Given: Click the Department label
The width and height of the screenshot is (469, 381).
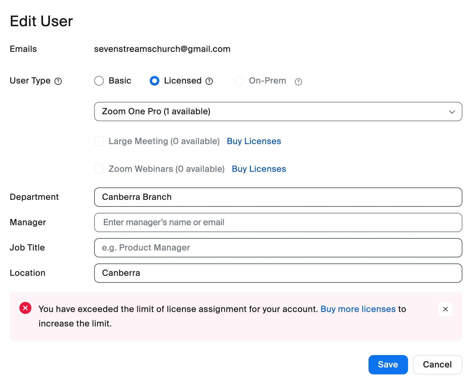Looking at the screenshot, I should pyautogui.click(x=34, y=197).
